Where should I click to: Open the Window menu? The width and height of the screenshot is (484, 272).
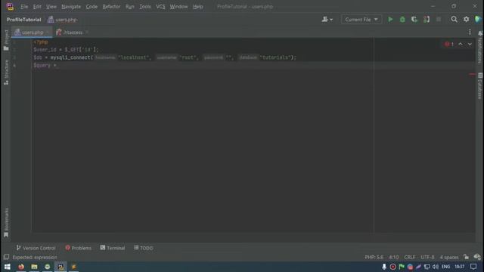178,7
